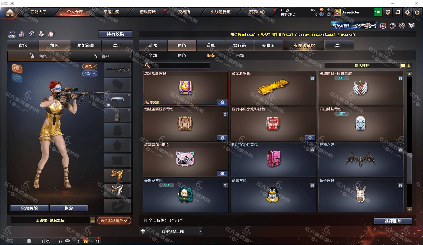423x245 pixels.
Task: Expand the 仓库物品上限 arrow
Action: click(x=200, y=231)
